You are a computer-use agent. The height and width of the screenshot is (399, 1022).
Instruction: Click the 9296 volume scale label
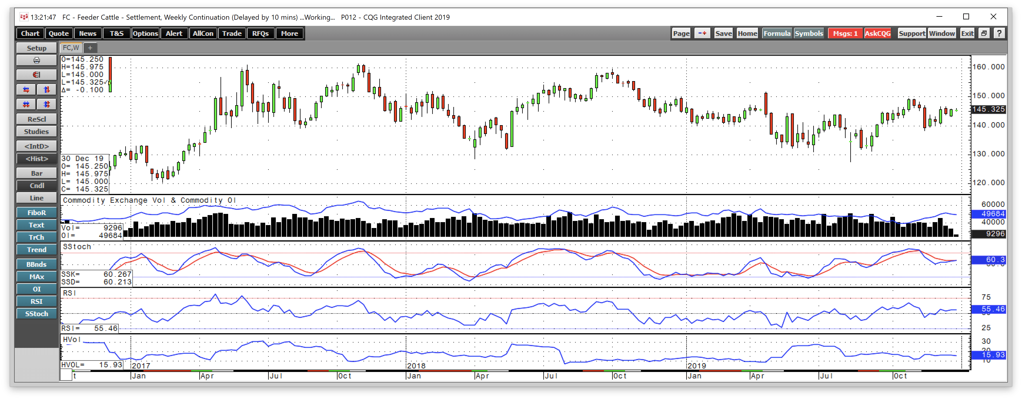click(988, 234)
